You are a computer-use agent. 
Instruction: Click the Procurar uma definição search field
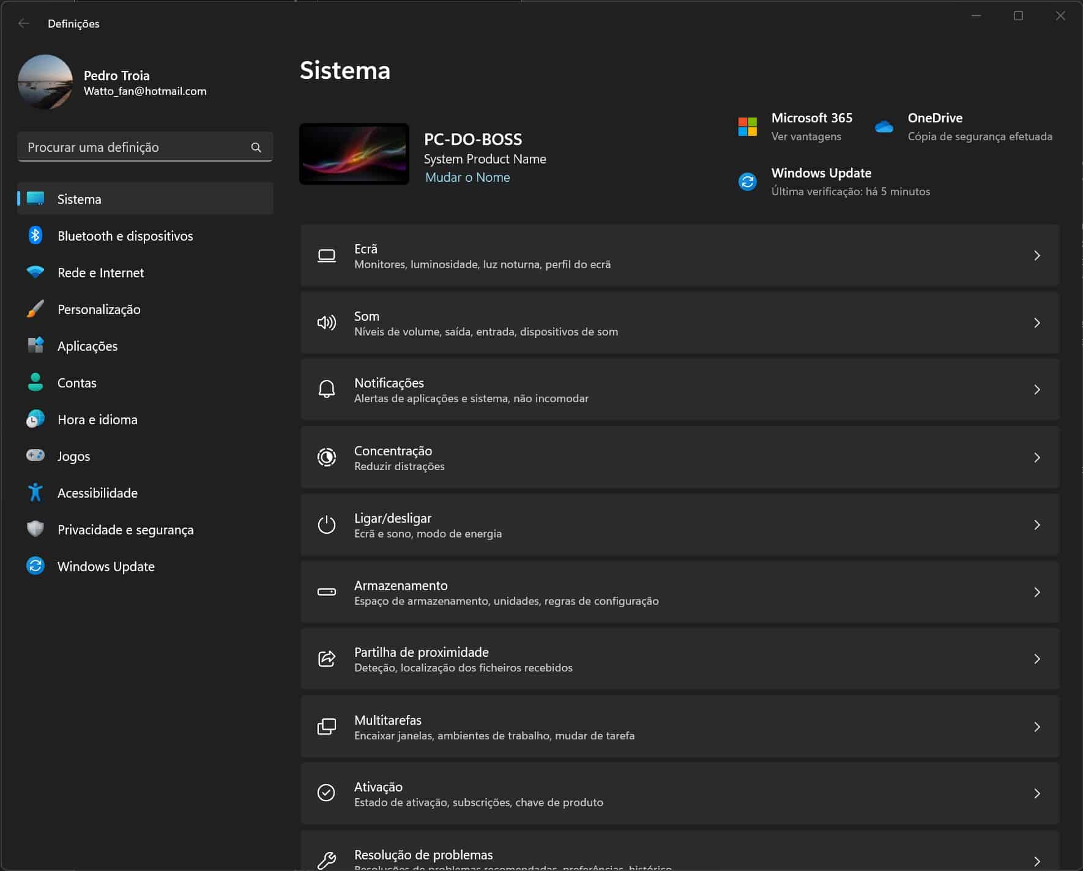pyautogui.click(x=135, y=148)
